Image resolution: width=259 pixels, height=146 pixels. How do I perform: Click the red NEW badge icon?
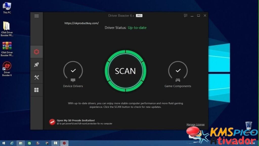click(x=52, y=122)
